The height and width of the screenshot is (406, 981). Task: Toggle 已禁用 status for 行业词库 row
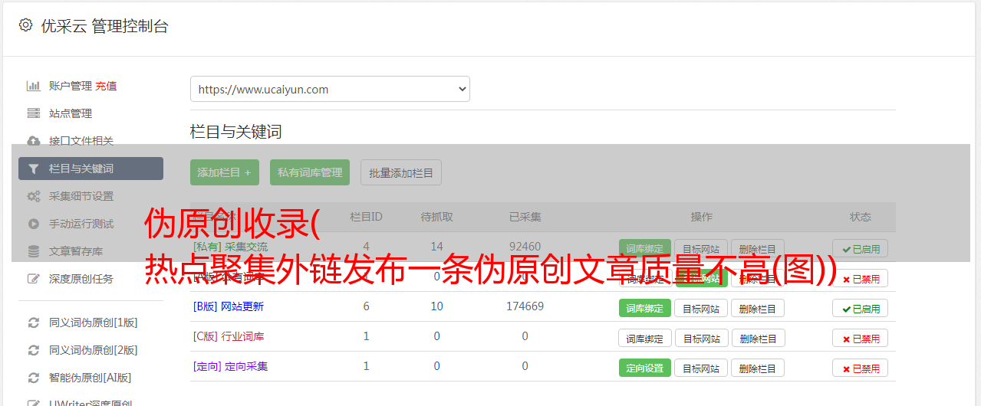pos(860,338)
